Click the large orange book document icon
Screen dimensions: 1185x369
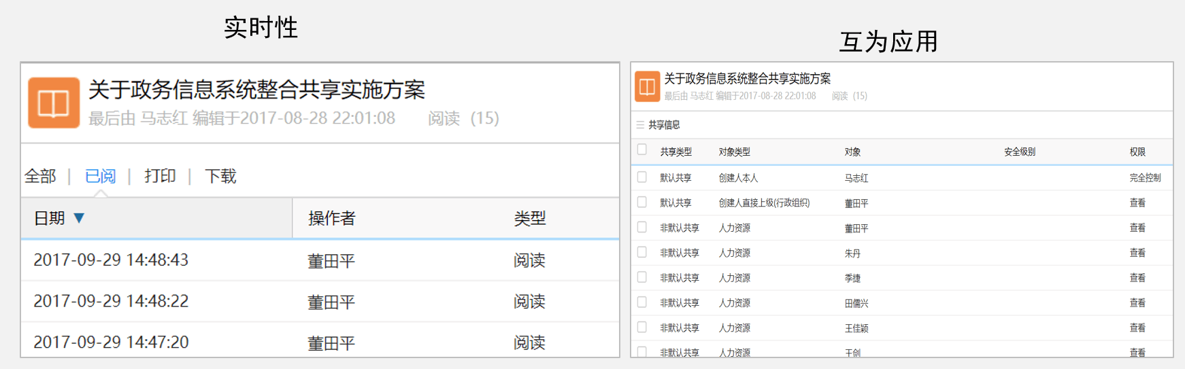(53, 103)
